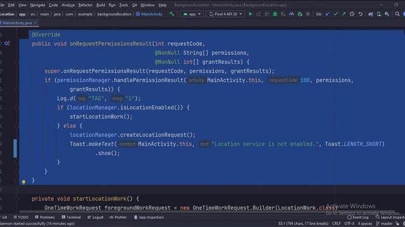Click the LENGTH_SHORT constant in the code
Viewport: 405px width, 227px height.
click(x=363, y=144)
